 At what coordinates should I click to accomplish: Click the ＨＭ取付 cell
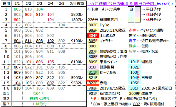pyautogui.click(x=39, y=104)
